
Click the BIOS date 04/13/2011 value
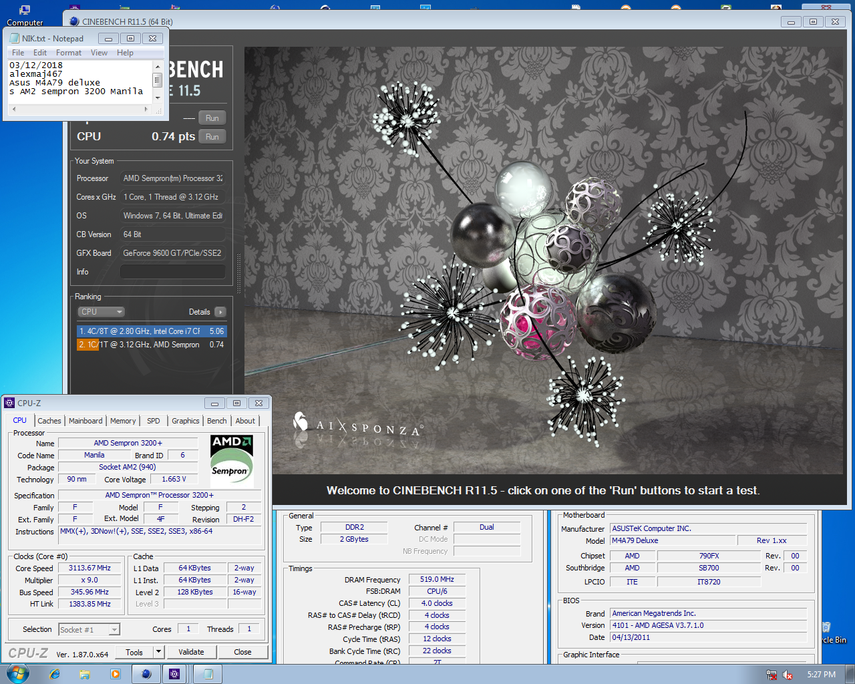coord(708,637)
